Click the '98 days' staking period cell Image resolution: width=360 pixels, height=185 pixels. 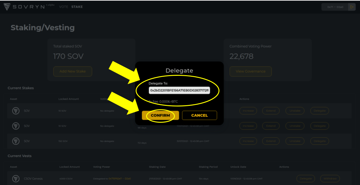click(x=142, y=128)
